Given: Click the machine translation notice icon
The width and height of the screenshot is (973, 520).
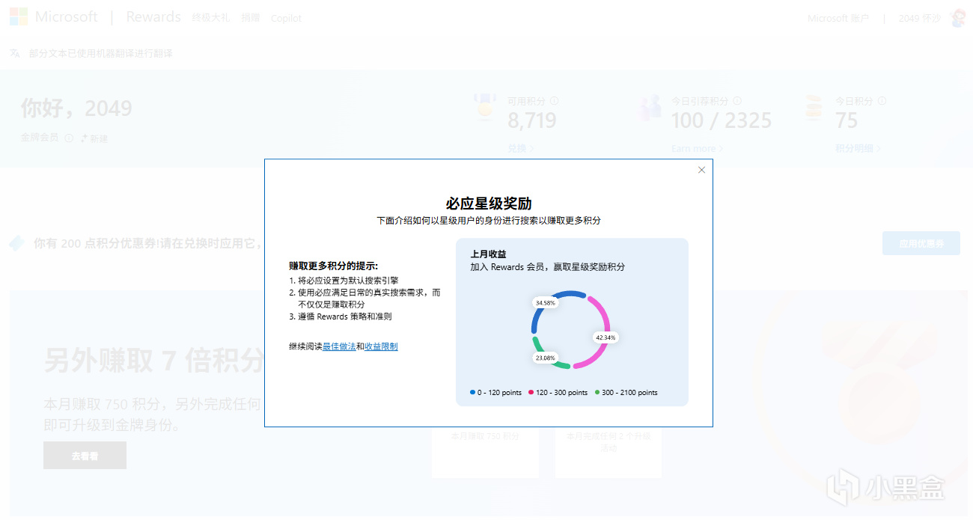Looking at the screenshot, I should coord(14,53).
